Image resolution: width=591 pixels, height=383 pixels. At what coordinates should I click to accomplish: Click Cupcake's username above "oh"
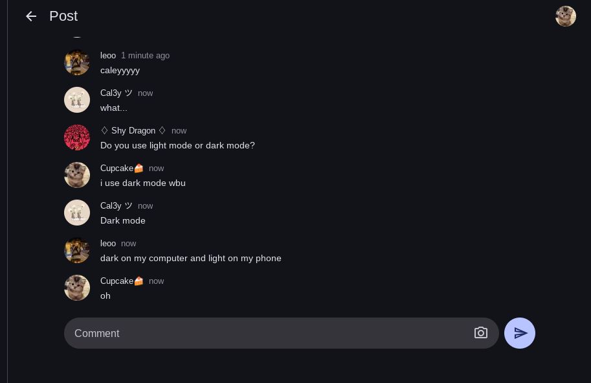122,281
